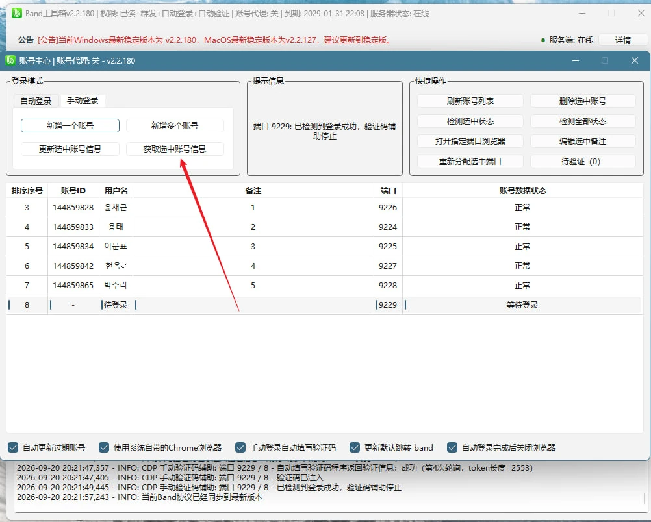This screenshot has height=522, width=651.
Task: Click the 端口 9229 login success message
Action: [x=325, y=131]
